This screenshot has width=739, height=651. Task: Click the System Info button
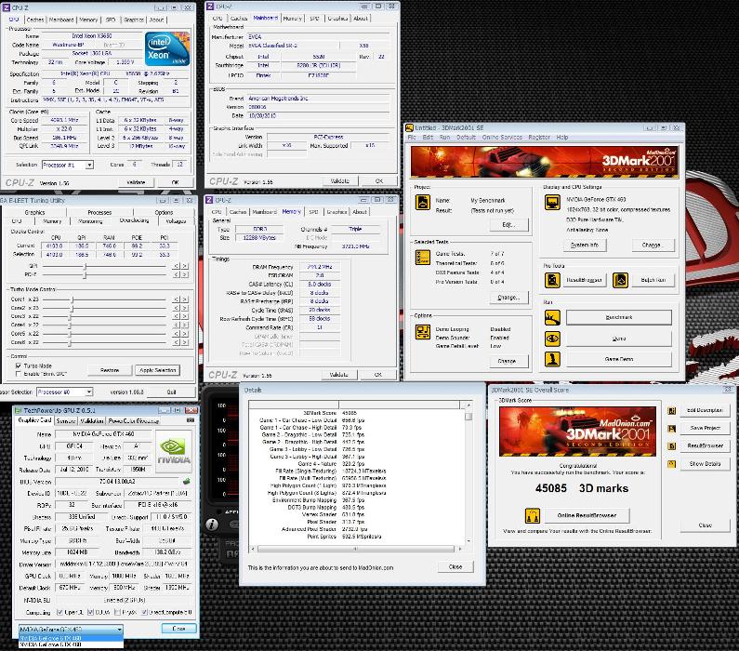(585, 246)
